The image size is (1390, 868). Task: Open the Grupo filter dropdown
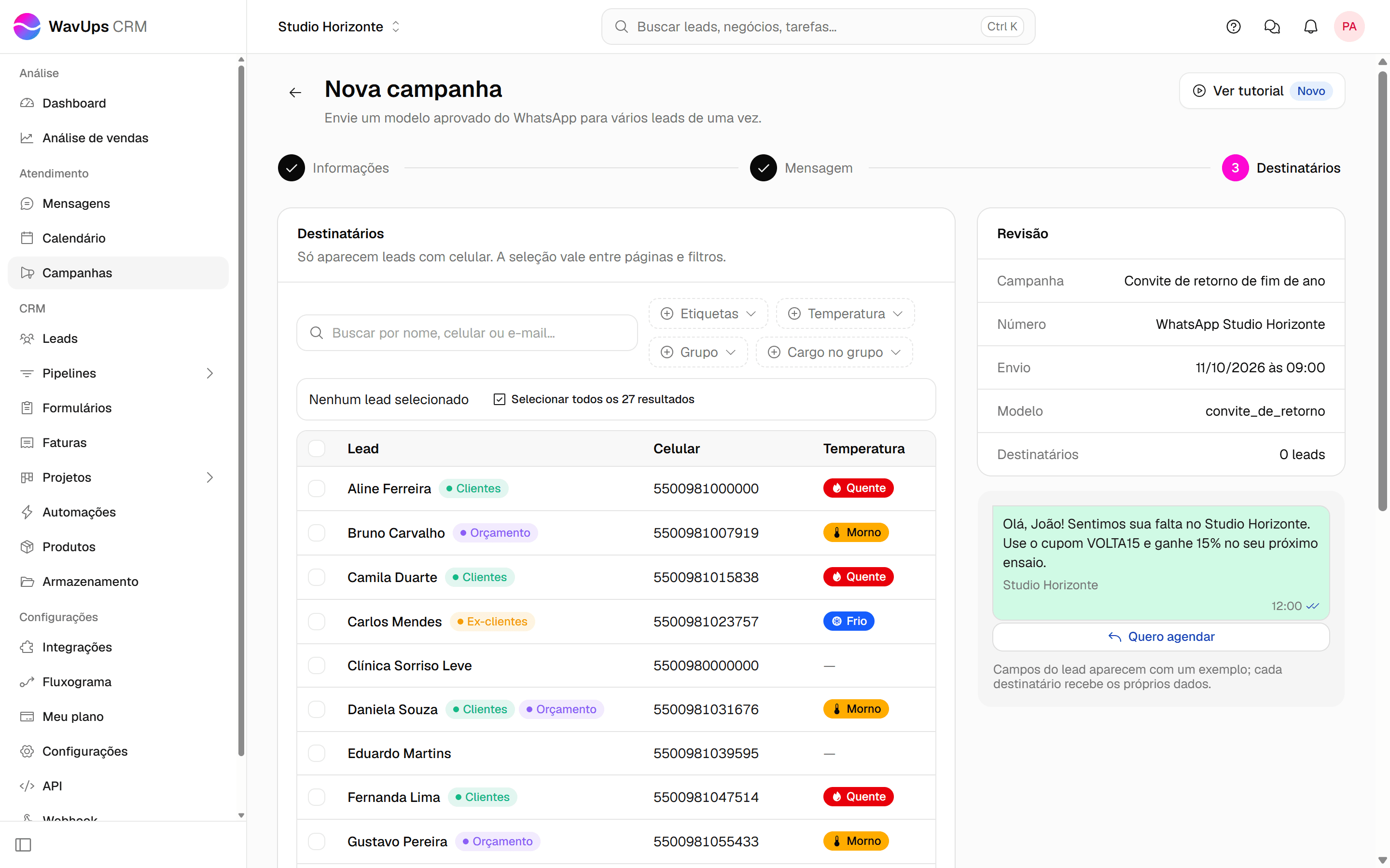pyautogui.click(x=698, y=352)
